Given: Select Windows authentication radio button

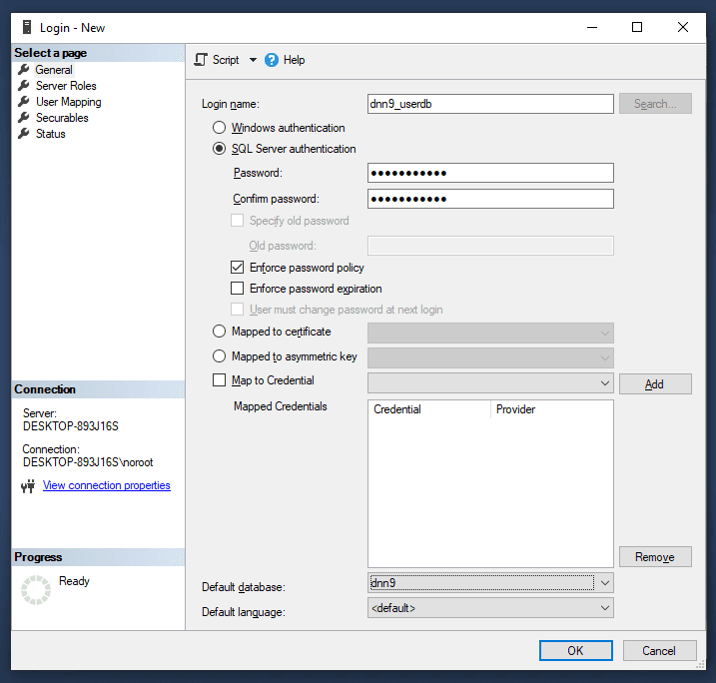Looking at the screenshot, I should click(x=219, y=128).
